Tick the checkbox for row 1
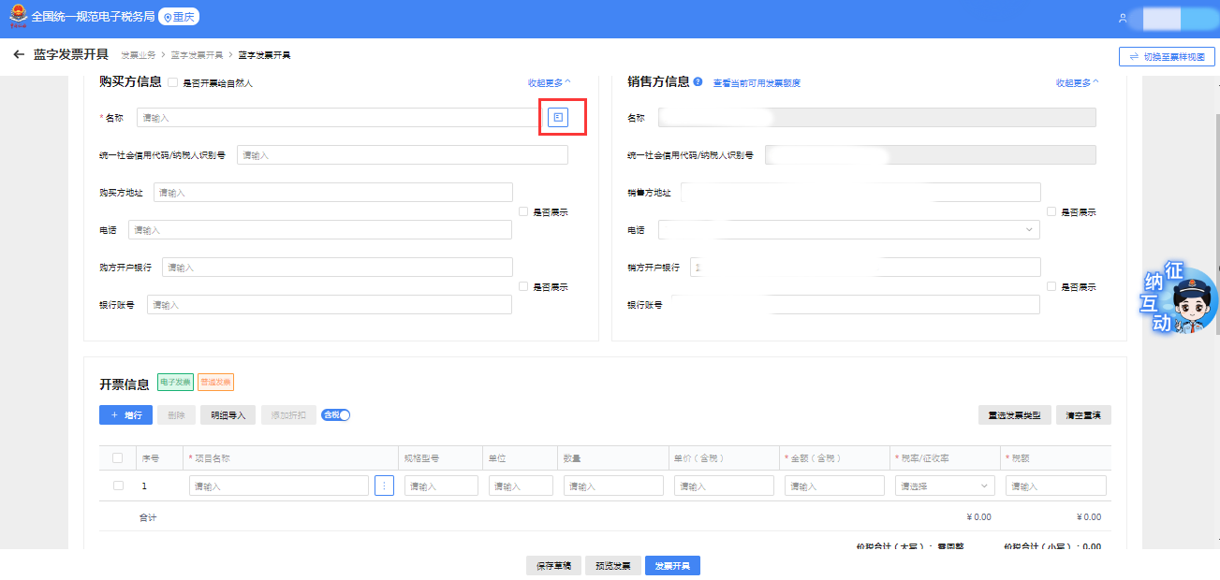 tap(118, 486)
